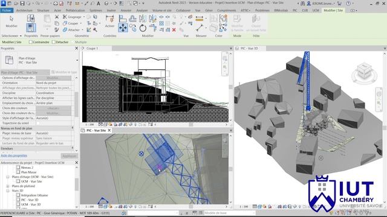Click the Modifier le type button
The height and width of the screenshot is (217, 387).
(x=64, y=72)
